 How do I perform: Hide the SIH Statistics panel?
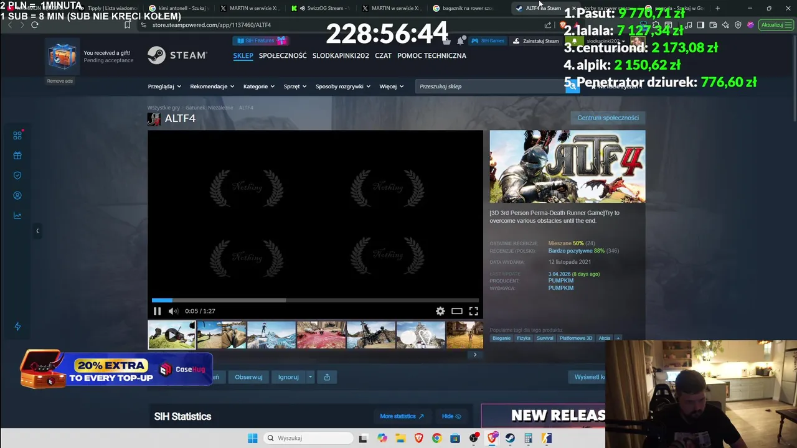[451, 416]
